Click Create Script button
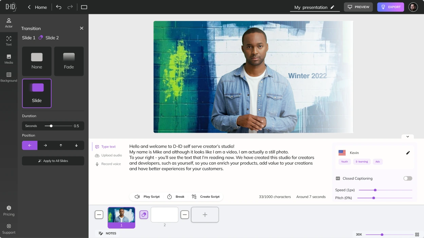The width and height of the screenshot is (424, 238). pyautogui.click(x=206, y=197)
